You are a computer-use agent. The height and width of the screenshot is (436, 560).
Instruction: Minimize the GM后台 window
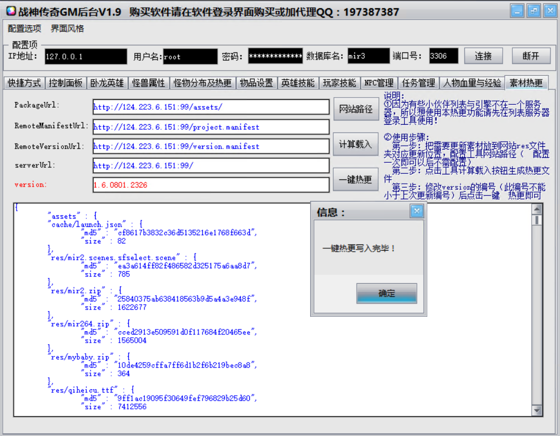coord(517,10)
